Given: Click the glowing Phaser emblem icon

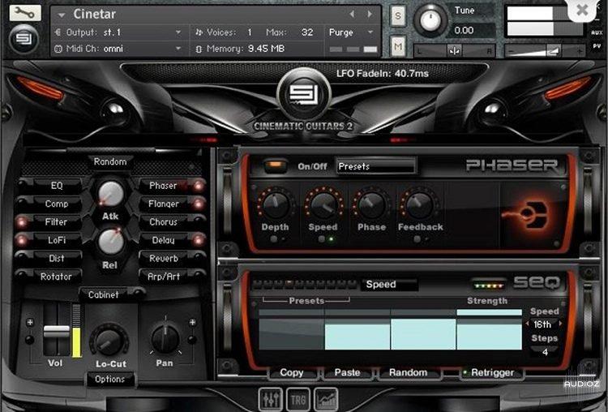Looking at the screenshot, I should (528, 214).
